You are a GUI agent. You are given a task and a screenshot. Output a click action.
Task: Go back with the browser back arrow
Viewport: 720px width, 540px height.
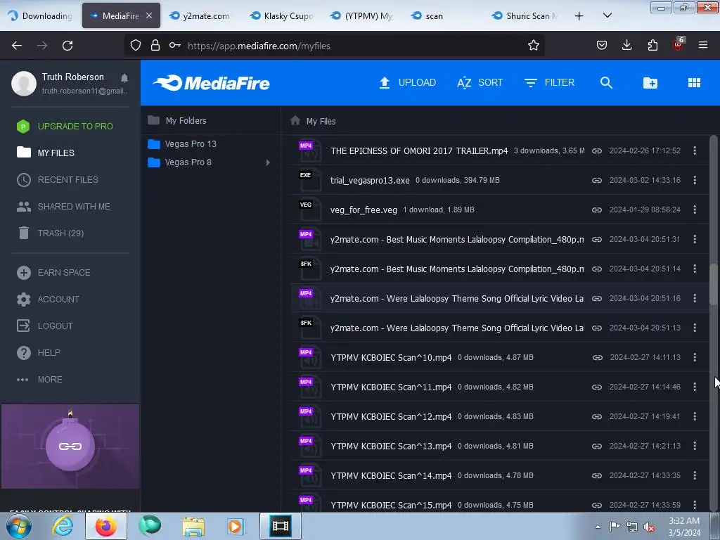17,46
